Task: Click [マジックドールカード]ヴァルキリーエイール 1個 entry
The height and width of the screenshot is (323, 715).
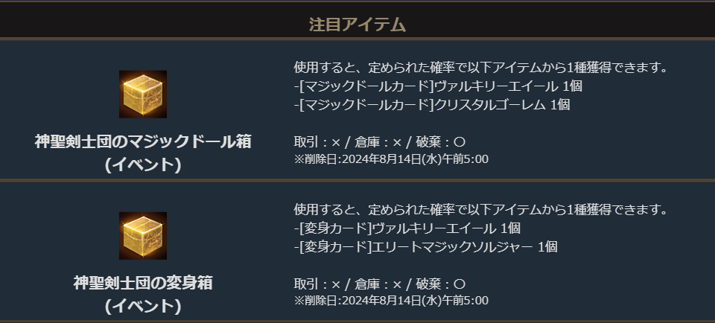Action: [x=438, y=86]
